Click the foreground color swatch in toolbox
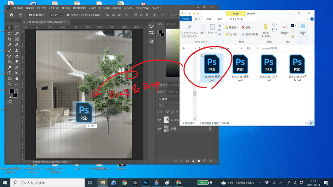 point(12,91)
